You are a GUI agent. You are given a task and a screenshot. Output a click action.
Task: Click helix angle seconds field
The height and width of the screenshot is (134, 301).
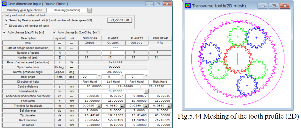coord(134,77)
